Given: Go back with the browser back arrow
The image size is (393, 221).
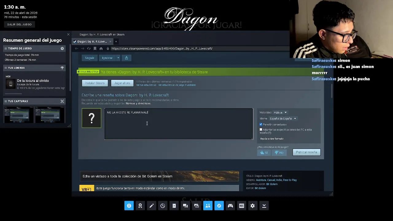Looking at the screenshot, I should pyautogui.click(x=76, y=48).
